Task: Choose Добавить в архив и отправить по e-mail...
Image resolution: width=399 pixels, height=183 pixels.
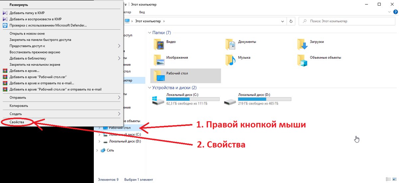Action: click(42, 83)
